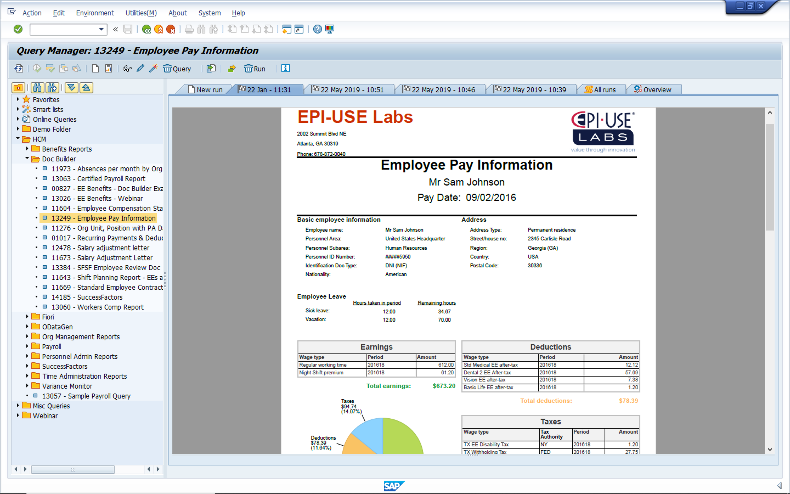Open the Action menu
The image size is (790, 494).
point(32,13)
